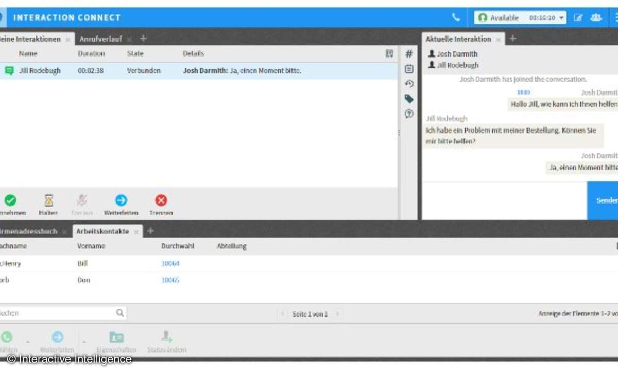Sort contacts by Durchwahl column

[x=178, y=246]
